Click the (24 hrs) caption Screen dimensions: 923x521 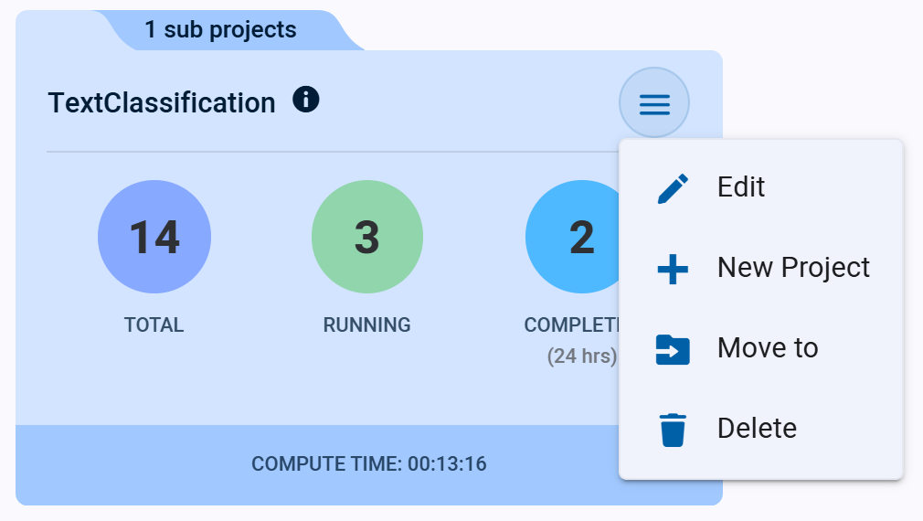point(581,356)
